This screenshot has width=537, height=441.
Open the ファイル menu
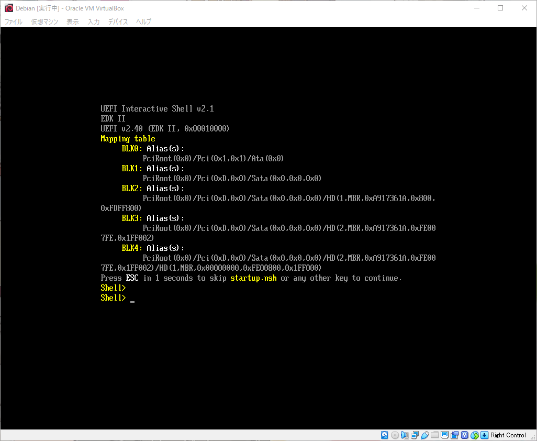(x=14, y=21)
